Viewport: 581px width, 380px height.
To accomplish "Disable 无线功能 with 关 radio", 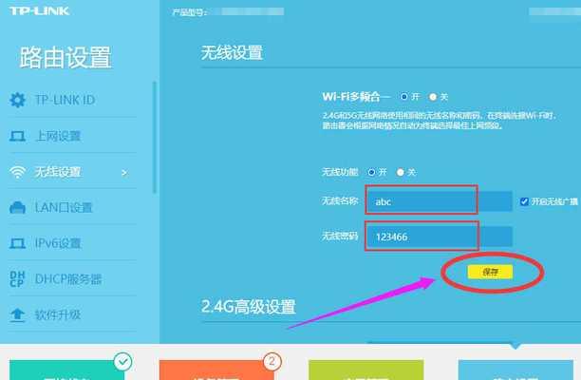I will coord(401,172).
